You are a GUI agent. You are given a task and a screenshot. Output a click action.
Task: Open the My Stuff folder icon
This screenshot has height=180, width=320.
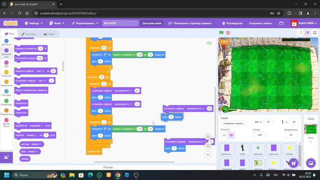(x=281, y=23)
